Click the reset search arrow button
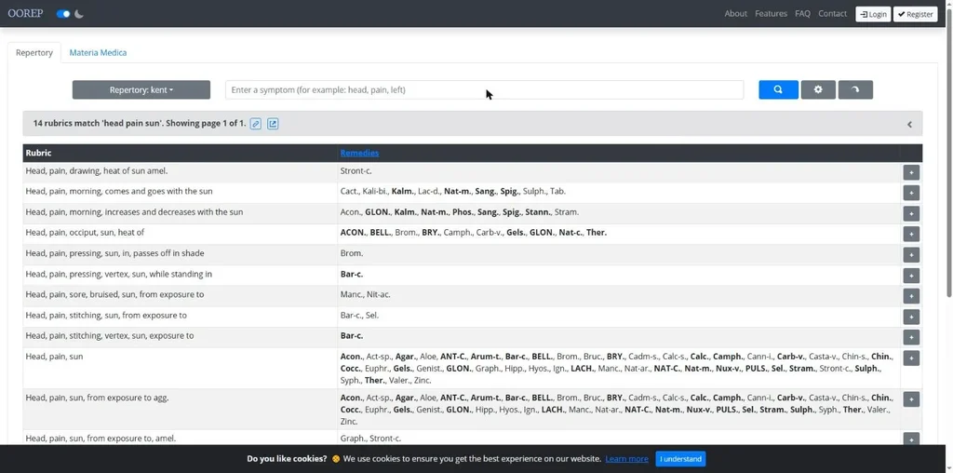 pyautogui.click(x=855, y=90)
